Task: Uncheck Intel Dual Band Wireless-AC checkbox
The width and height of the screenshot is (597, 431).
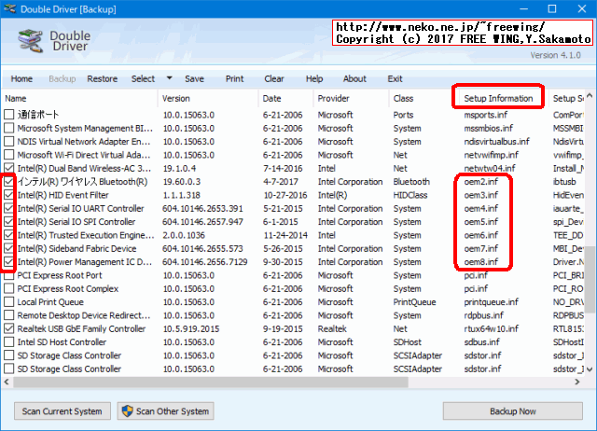Action: point(8,168)
